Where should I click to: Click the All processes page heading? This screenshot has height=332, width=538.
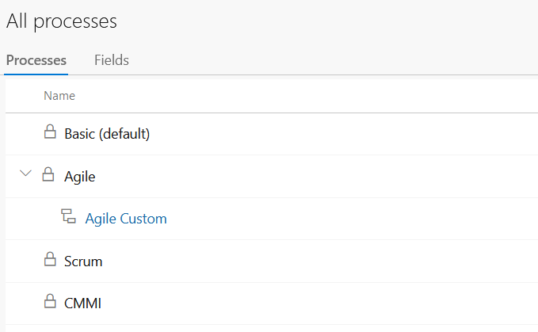pyautogui.click(x=62, y=21)
